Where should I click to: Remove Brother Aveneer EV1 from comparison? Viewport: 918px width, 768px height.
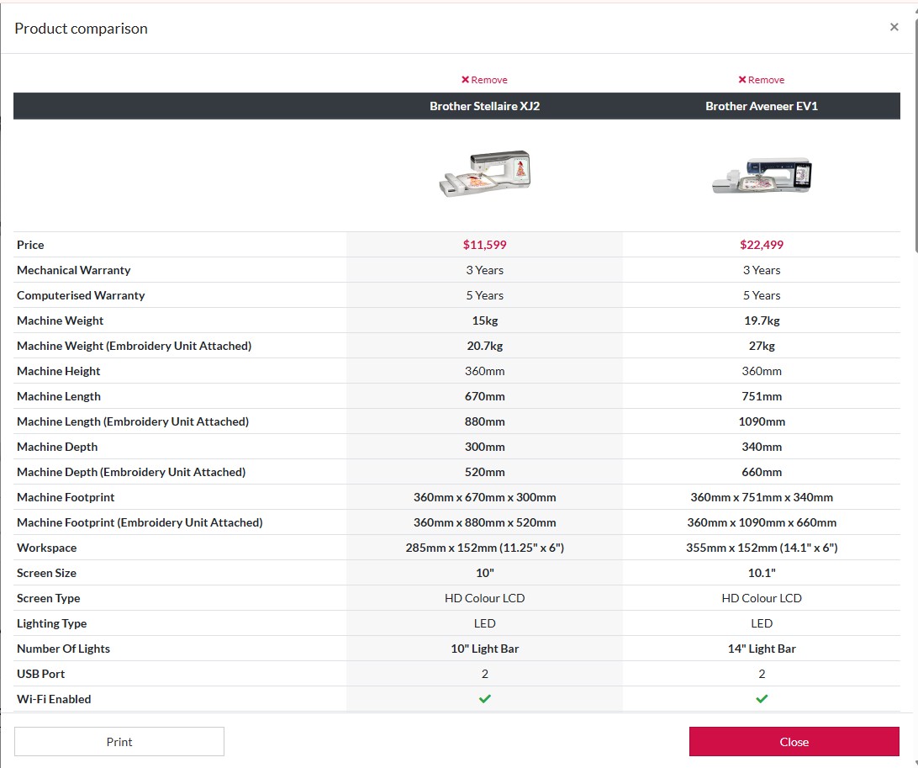[761, 80]
